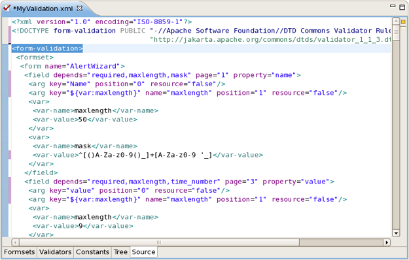This screenshot has height=260, width=409.
Task: Click the highlighted <form-validation> tag
Action: (47, 48)
